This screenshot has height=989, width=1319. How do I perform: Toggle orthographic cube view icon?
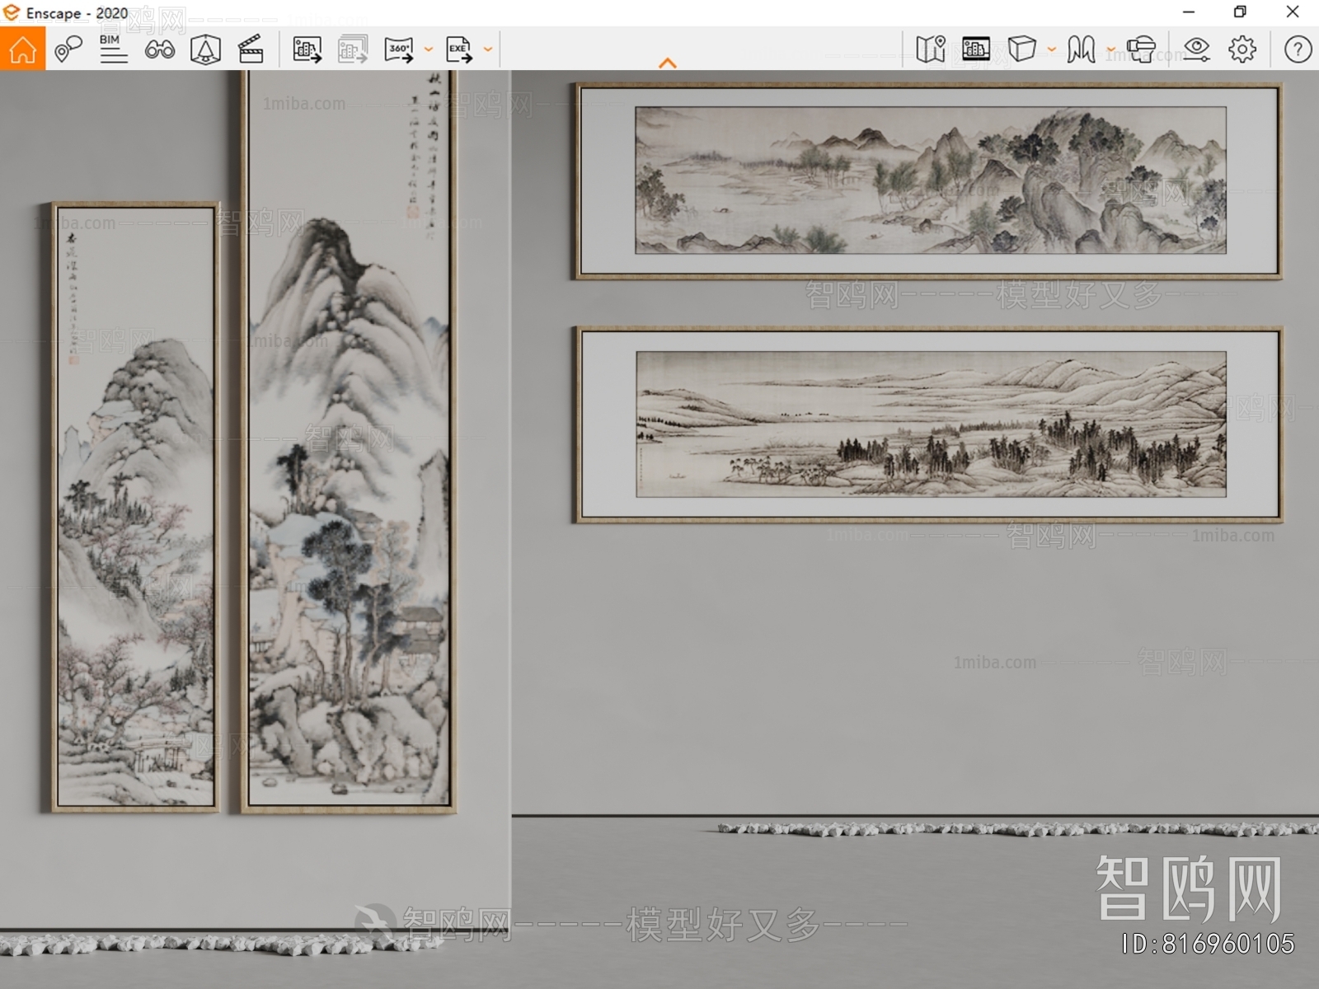coord(1022,49)
